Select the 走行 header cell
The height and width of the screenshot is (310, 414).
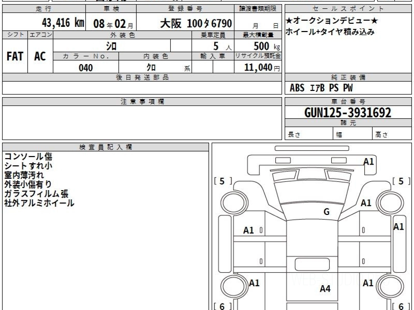pyautogui.click(x=44, y=9)
